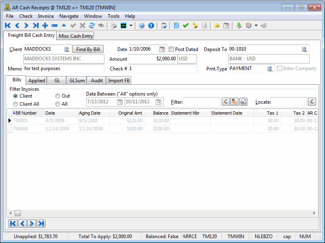The height and width of the screenshot is (243, 325).
Task: Open the Date calendar picker
Action: click(162, 49)
